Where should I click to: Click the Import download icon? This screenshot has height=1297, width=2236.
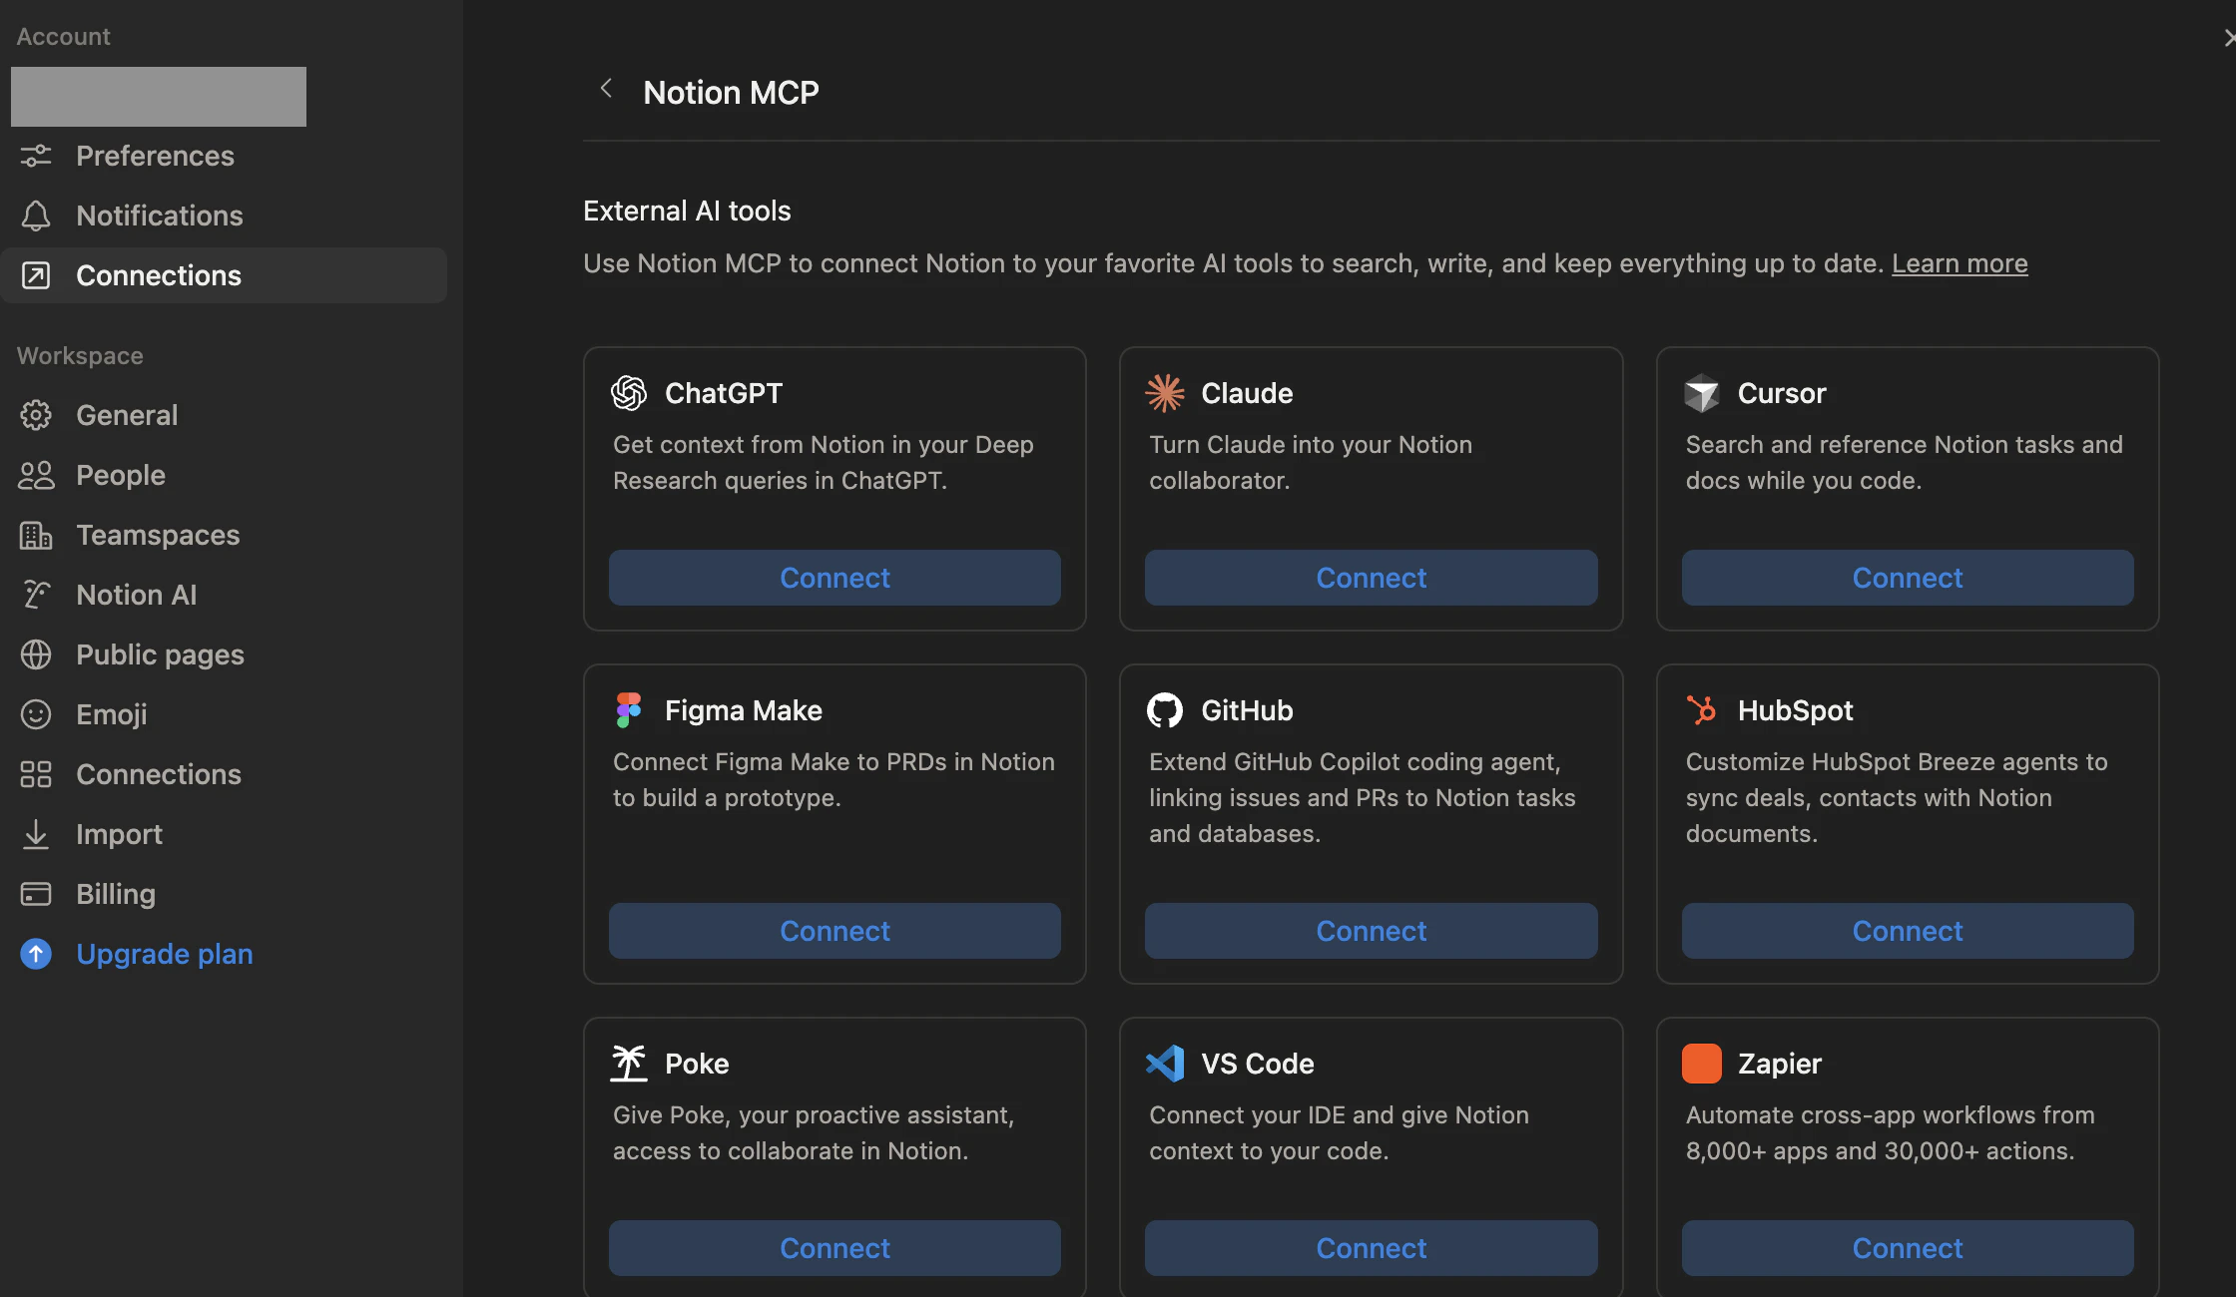pos(36,834)
